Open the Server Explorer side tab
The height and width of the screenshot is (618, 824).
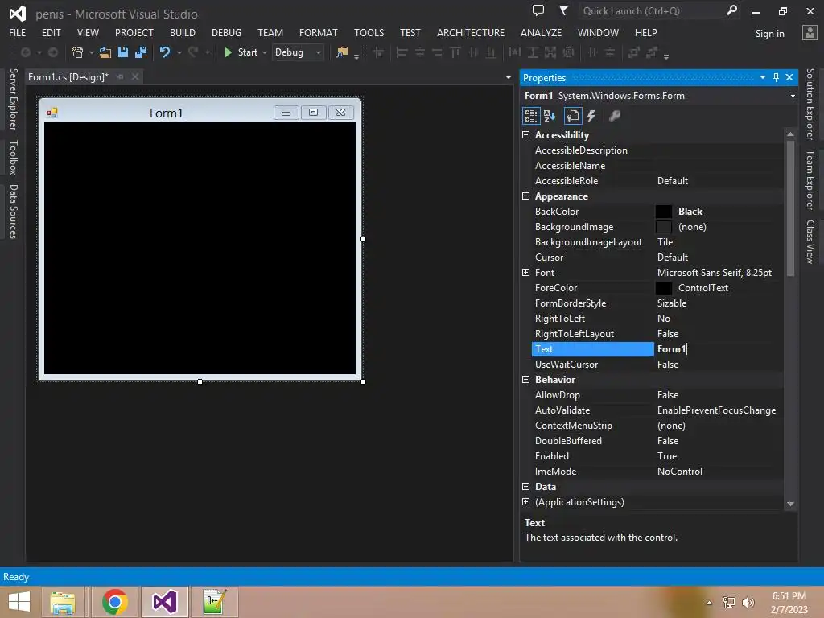(x=14, y=99)
